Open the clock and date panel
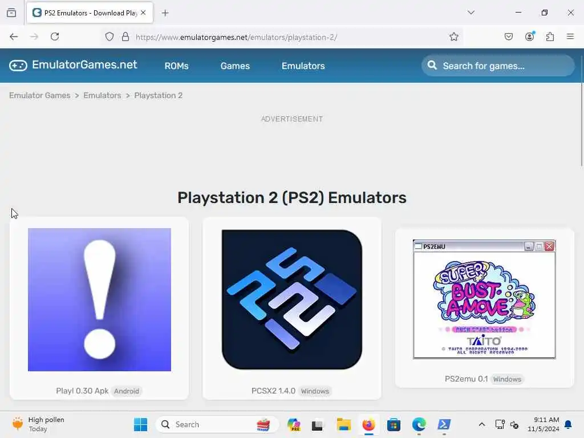Screen dimensions: 584x438 pyautogui.click(x=544, y=424)
